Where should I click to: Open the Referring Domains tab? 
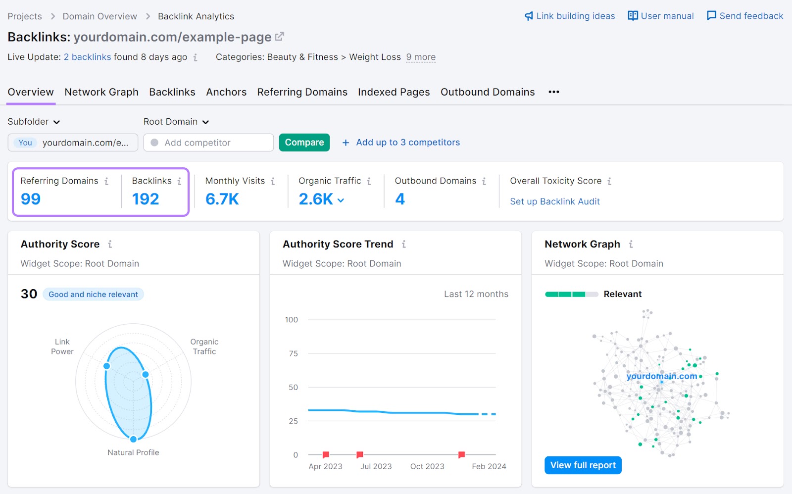302,92
